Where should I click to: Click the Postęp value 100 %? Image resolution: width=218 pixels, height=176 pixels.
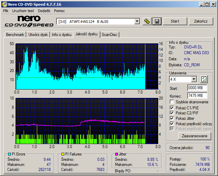coord(205,159)
